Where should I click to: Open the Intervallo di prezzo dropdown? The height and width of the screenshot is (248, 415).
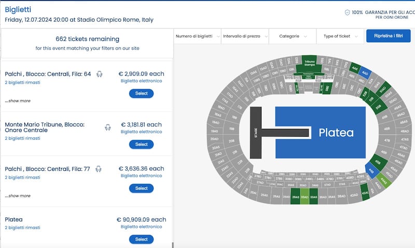pyautogui.click(x=245, y=36)
